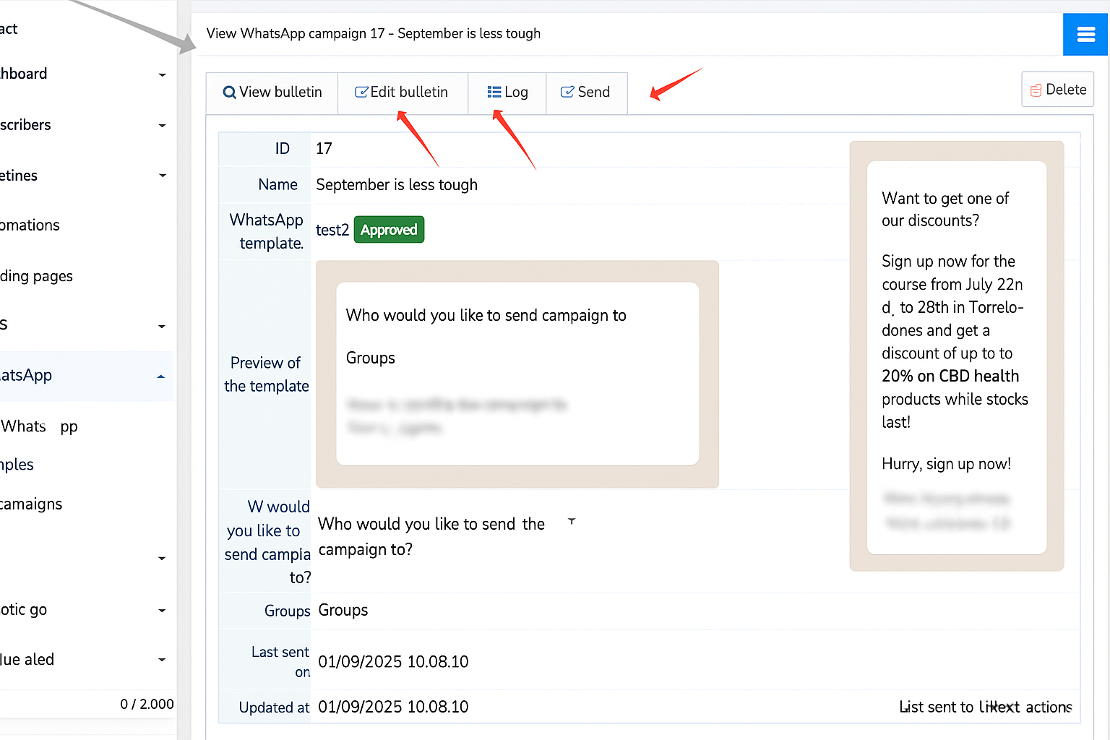Open the "Whats pp" sidebar sub-item
Viewport: 1110px width, 740px height.
pyautogui.click(x=39, y=426)
